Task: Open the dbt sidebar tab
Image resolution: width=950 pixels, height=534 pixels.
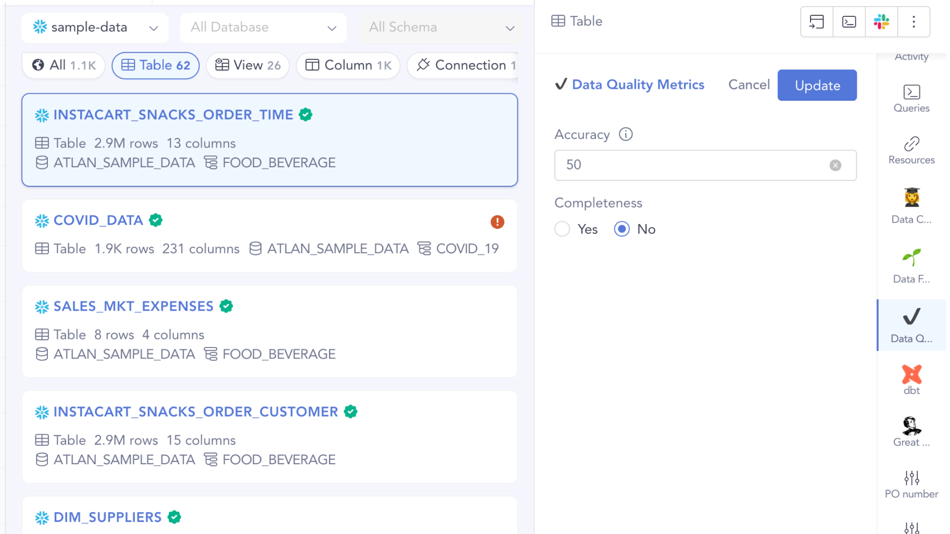Action: click(911, 380)
